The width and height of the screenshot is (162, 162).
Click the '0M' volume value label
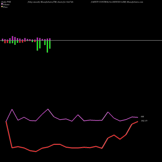[142, 117]
